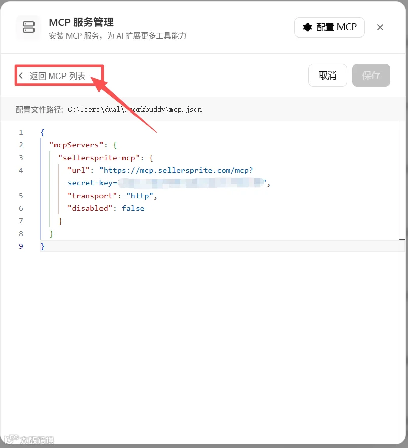
Task: Close the MCP 服务管理 dialog
Action: click(x=380, y=27)
